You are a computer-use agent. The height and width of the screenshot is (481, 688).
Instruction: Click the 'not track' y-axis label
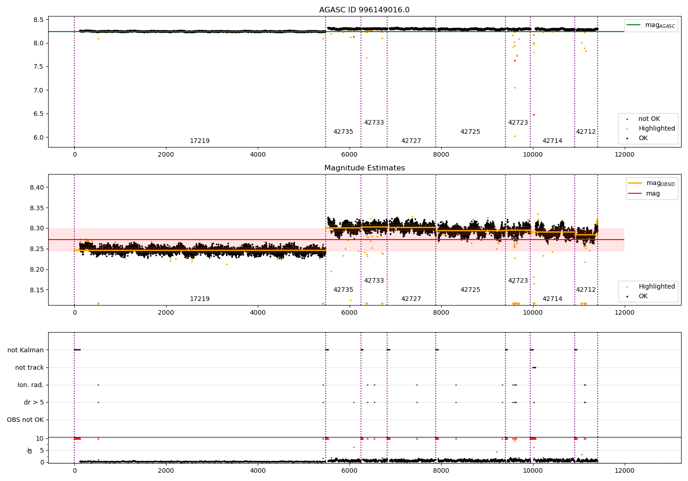(x=29, y=368)
